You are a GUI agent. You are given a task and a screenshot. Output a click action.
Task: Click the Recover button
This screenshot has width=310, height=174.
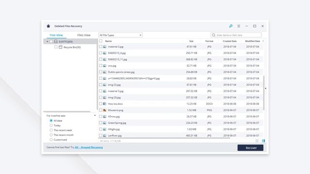coord(250,148)
